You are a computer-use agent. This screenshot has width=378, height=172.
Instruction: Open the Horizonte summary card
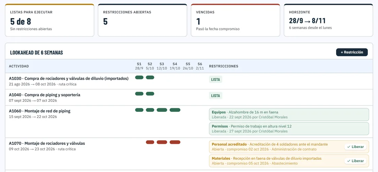pos(328,20)
